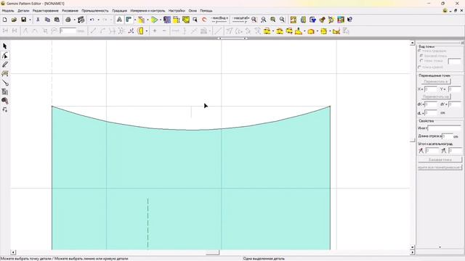Image resolution: width=465 pixels, height=261 pixels.
Task: Click the colorful grid icon near help tool
Action: click(x=341, y=20)
